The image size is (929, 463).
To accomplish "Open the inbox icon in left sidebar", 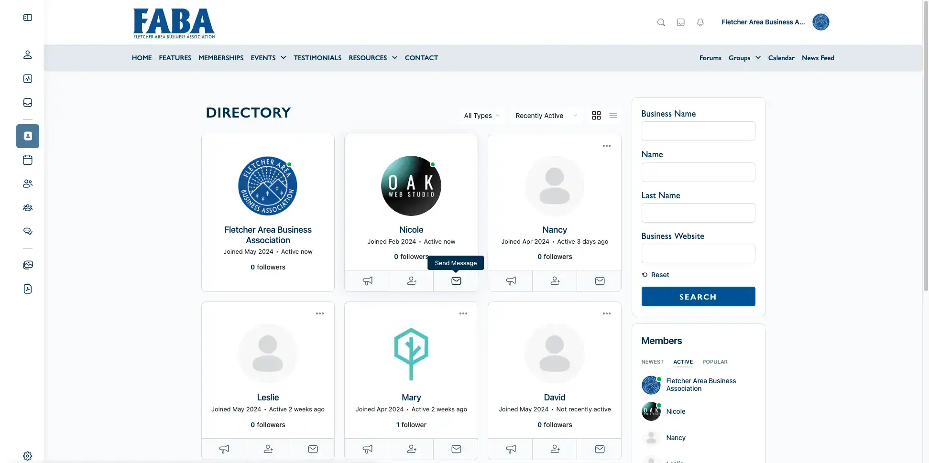I will (28, 103).
